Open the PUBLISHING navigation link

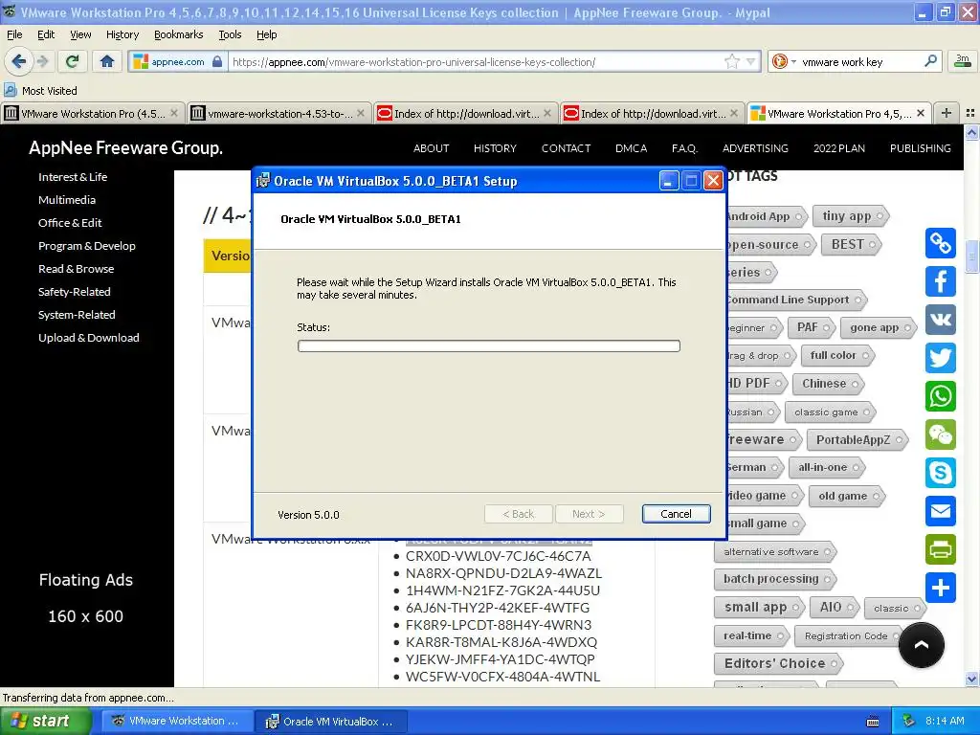920,148
